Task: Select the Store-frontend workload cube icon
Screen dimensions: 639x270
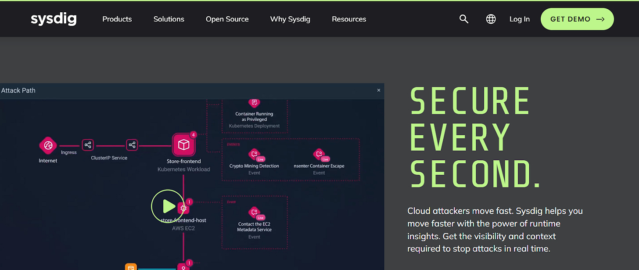Action: pyautogui.click(x=183, y=145)
